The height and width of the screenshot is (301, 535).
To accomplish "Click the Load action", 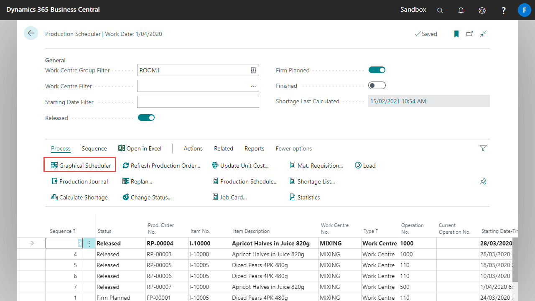I will coord(365,166).
